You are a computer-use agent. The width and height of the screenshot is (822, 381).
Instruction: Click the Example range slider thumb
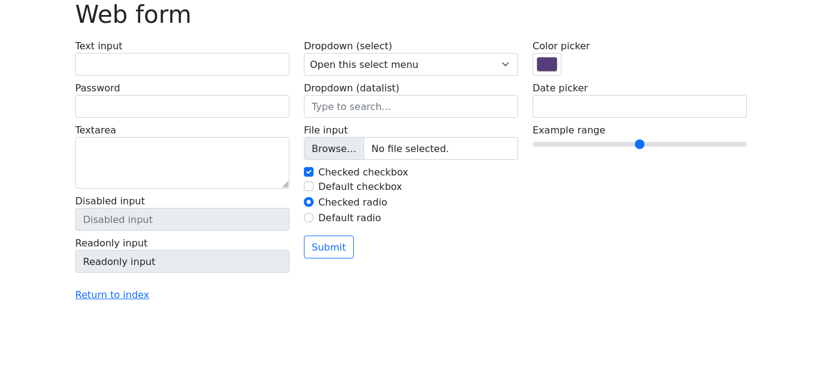pyautogui.click(x=640, y=144)
